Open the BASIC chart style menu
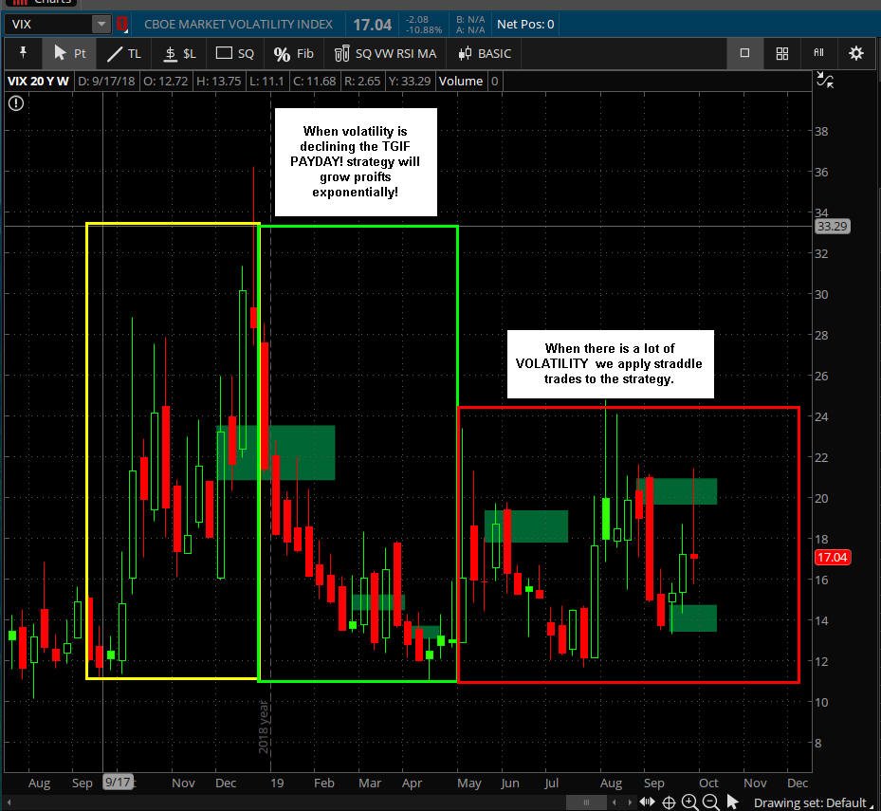The height and width of the screenshot is (811, 881). click(x=485, y=53)
